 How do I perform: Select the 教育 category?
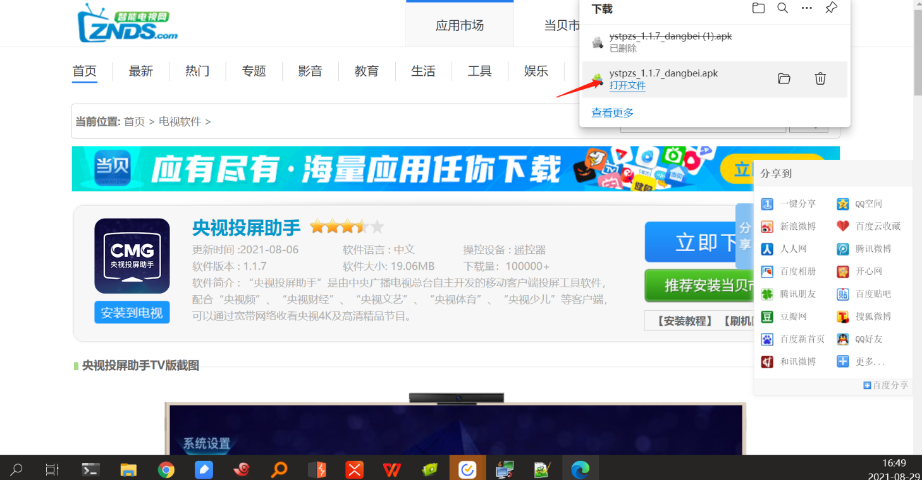point(367,71)
